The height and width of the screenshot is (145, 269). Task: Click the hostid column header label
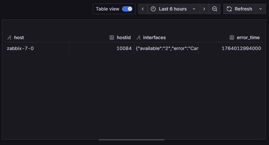point(124,37)
